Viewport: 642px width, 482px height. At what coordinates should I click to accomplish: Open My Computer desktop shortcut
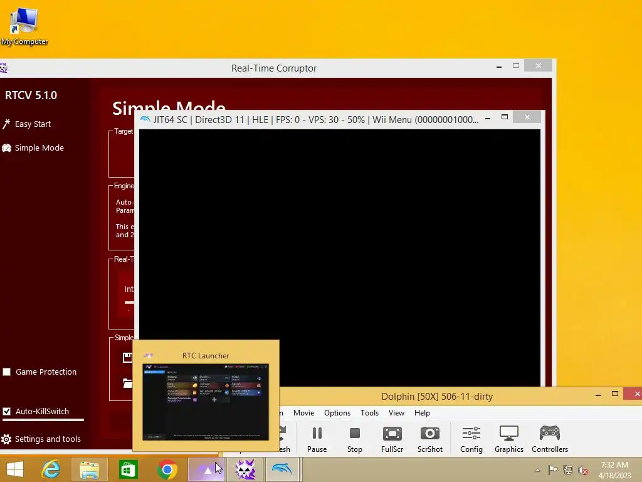[24, 25]
